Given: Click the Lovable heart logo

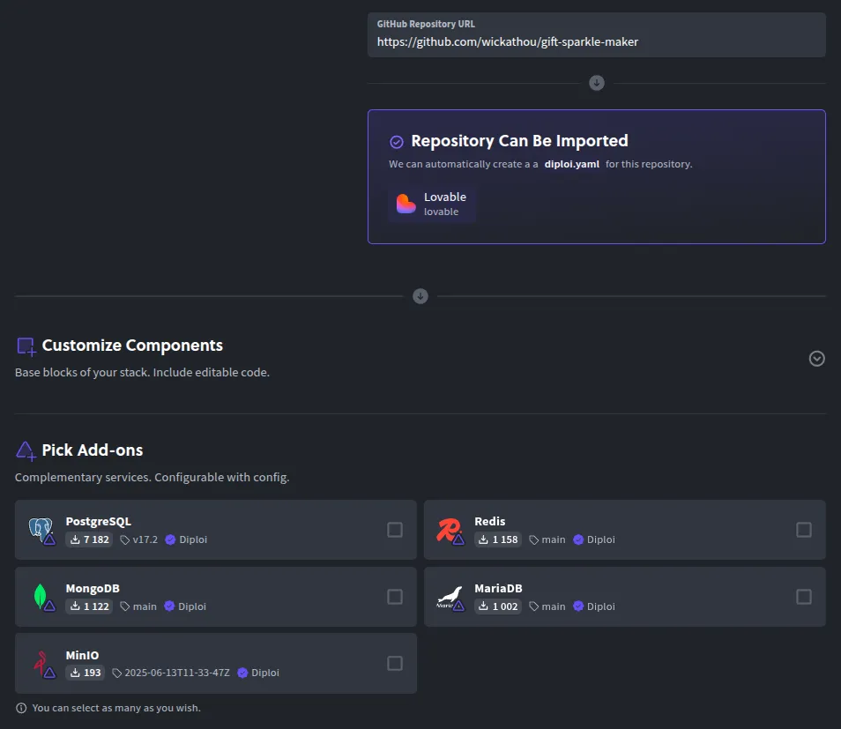Looking at the screenshot, I should [406, 204].
